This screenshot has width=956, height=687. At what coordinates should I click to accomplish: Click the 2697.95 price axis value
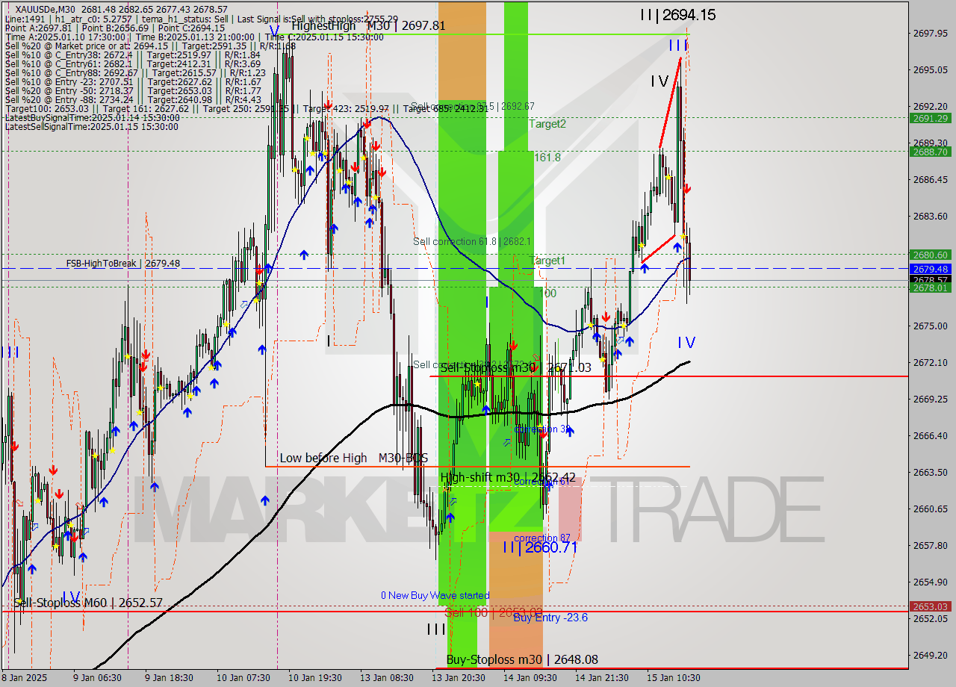click(x=931, y=33)
